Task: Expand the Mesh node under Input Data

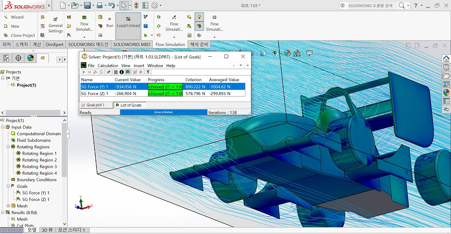Action: 8,206
